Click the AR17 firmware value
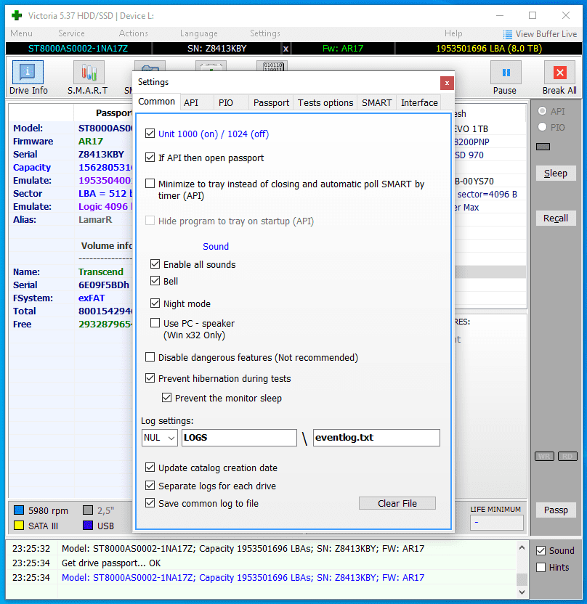 click(91, 142)
